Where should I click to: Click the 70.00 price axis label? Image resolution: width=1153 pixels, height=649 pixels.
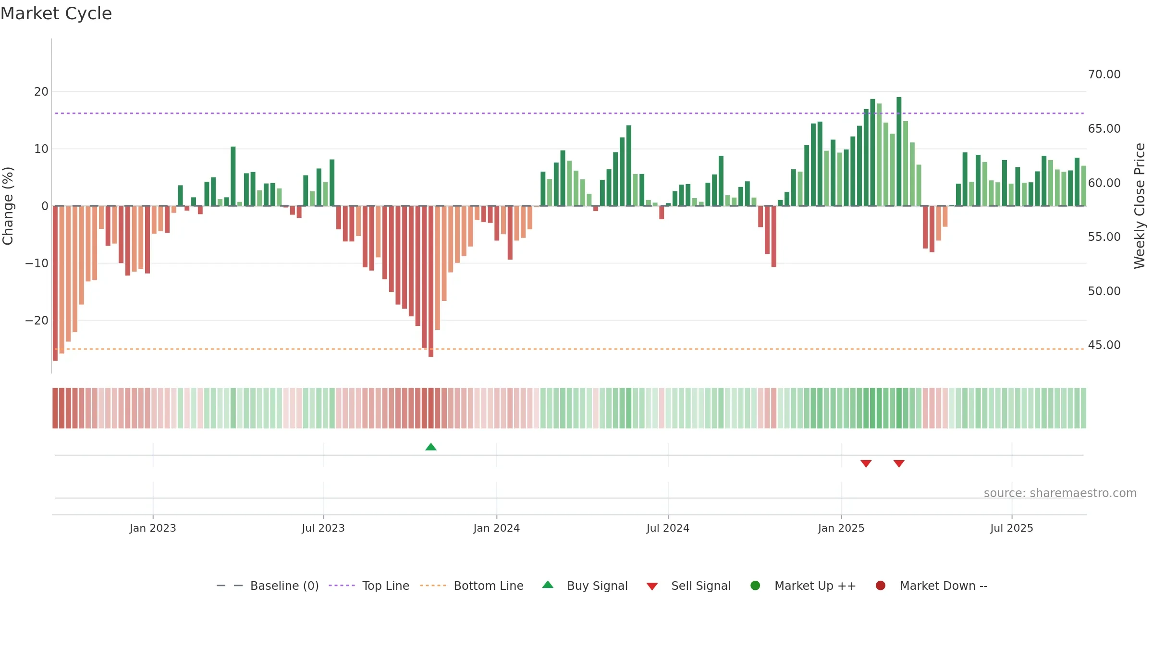[x=1104, y=75]
